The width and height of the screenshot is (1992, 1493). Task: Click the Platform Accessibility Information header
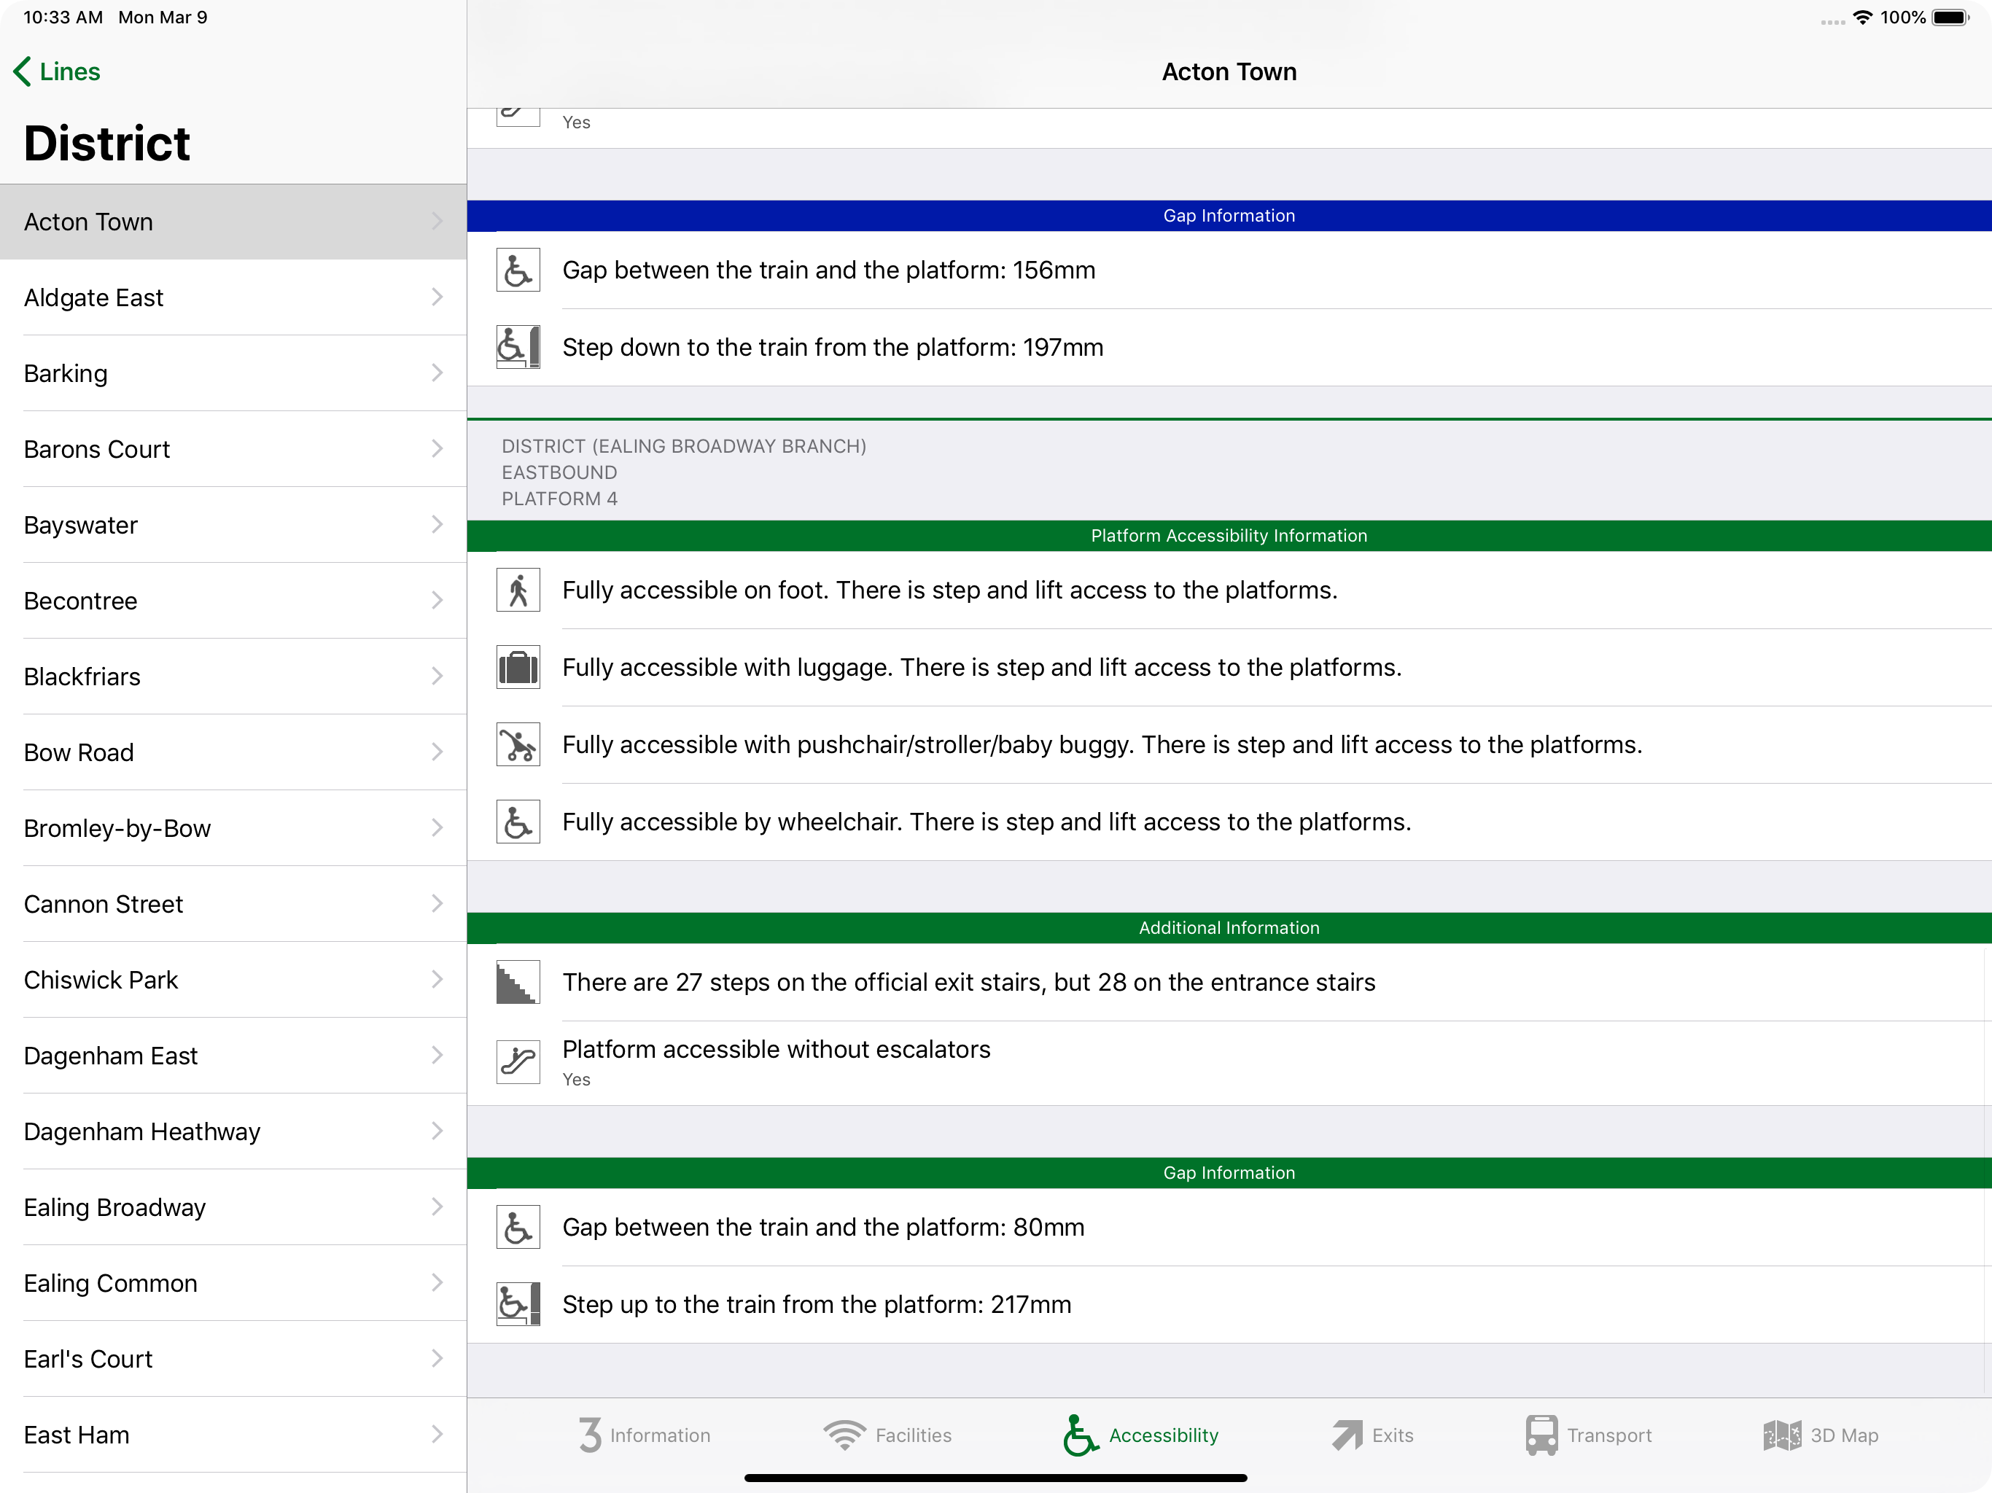[x=1229, y=536]
